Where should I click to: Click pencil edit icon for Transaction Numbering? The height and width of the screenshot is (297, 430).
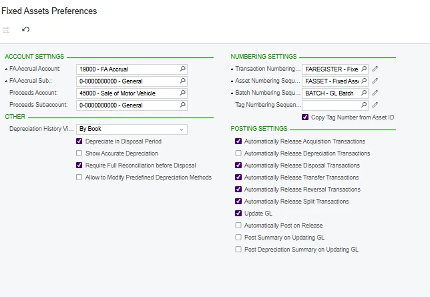tap(375, 69)
